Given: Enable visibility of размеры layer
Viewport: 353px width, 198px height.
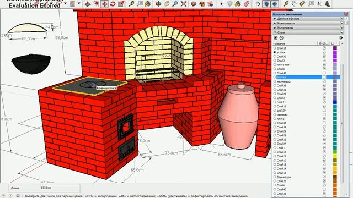Looking at the screenshot, I should point(324,114).
